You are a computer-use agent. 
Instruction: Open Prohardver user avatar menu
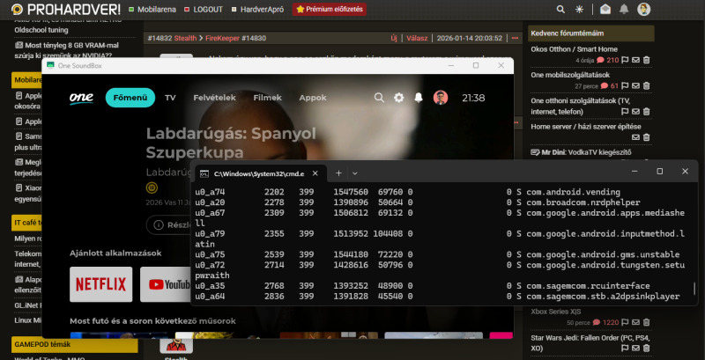(644, 9)
